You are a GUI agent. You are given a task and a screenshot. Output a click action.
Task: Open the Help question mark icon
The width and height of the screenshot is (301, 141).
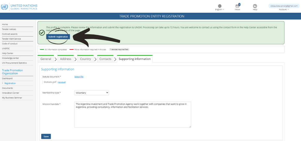[255, 6]
